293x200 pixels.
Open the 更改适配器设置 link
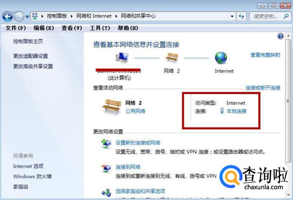click(x=30, y=56)
